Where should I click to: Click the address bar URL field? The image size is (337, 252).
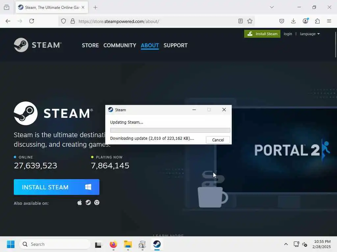coord(157,21)
